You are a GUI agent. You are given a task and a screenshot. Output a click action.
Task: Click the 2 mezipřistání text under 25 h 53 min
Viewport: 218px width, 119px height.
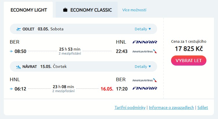[x=70, y=53]
